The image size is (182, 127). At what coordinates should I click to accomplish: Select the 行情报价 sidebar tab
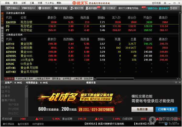(2, 19)
